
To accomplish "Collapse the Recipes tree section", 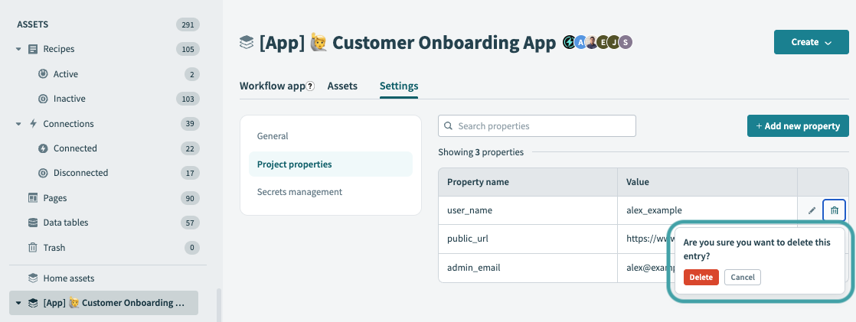I will (18, 50).
